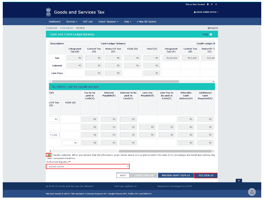Click Tax row Integrated Tax cash balance field
Viewport: 264px width, 201px height.
click(x=75, y=58)
